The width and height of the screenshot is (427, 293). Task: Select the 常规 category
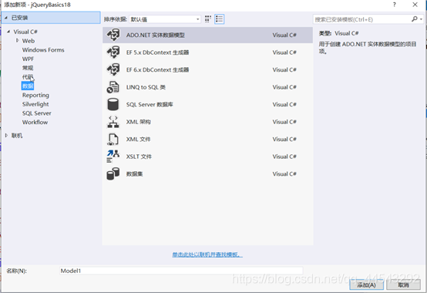pos(28,68)
